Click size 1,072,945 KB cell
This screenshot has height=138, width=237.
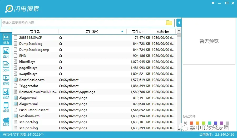(140, 62)
